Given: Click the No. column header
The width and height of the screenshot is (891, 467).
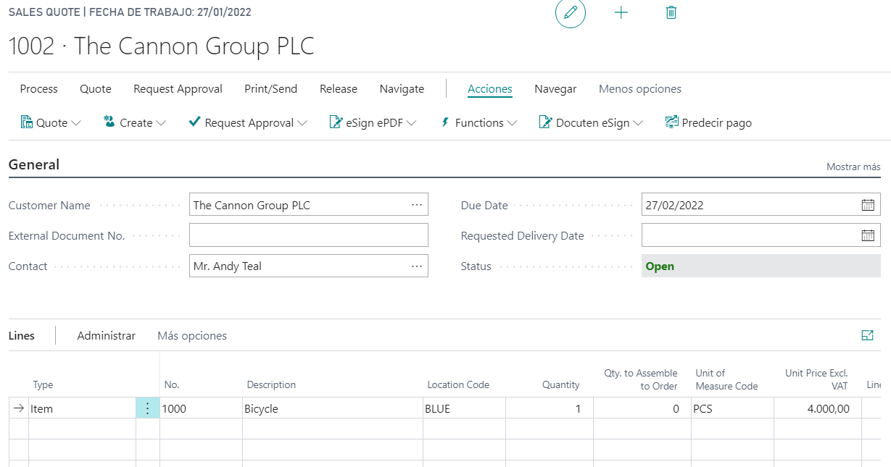Looking at the screenshot, I should pyautogui.click(x=172, y=385).
